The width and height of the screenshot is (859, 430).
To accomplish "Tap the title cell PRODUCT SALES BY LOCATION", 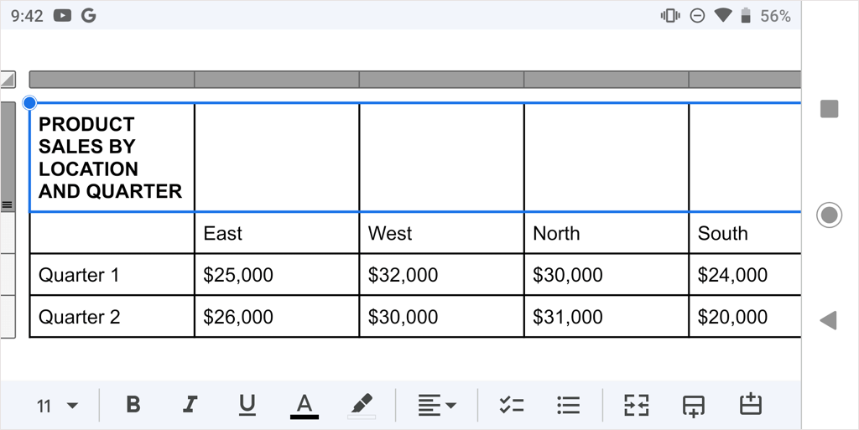I will pos(111,158).
